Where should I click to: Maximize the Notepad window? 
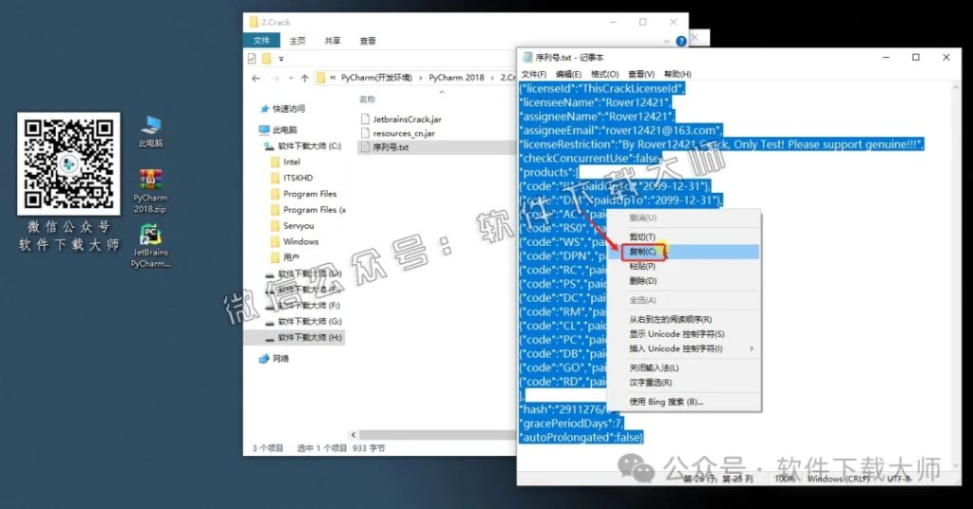click(x=915, y=58)
